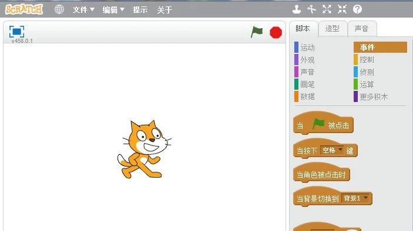Click the 当按下空格键 hat block
Screen dimensions: 413x231
point(325,149)
